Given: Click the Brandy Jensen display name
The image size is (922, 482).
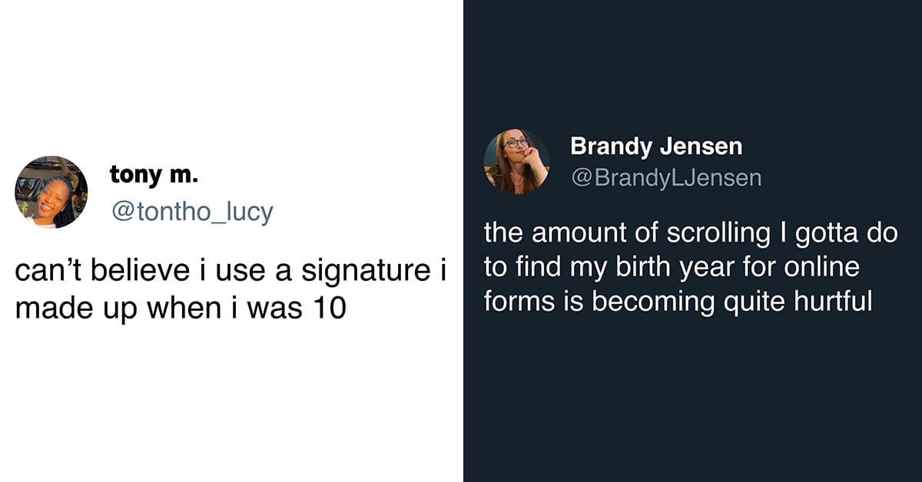Looking at the screenshot, I should pyautogui.click(x=656, y=145).
